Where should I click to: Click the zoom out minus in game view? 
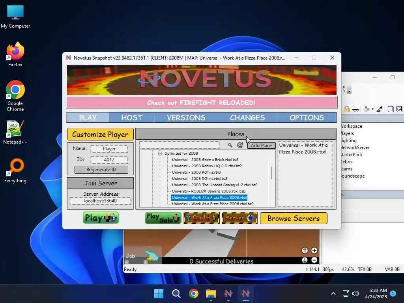click(x=314, y=260)
